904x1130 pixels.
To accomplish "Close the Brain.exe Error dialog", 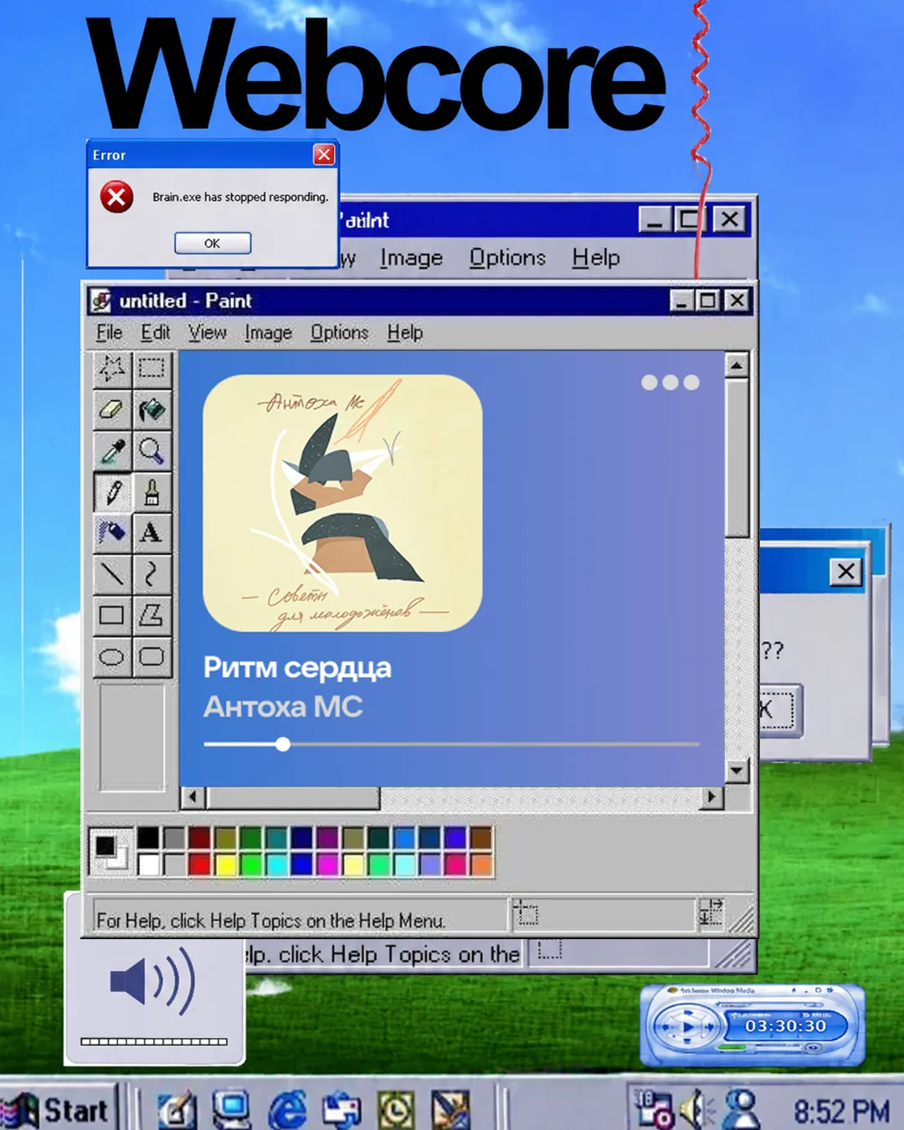I will point(324,154).
